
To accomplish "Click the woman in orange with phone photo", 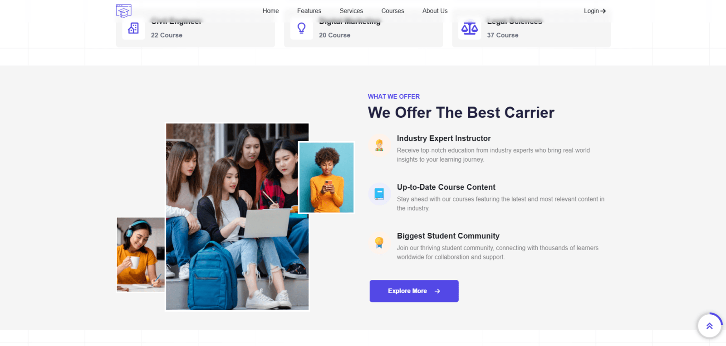I will point(326,178).
